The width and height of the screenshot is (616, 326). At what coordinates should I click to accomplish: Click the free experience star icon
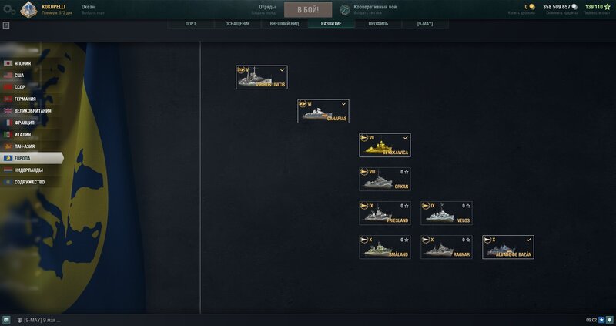(x=608, y=7)
